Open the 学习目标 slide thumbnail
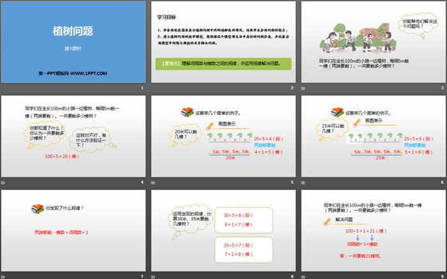The image size is (447, 279). coord(223,42)
